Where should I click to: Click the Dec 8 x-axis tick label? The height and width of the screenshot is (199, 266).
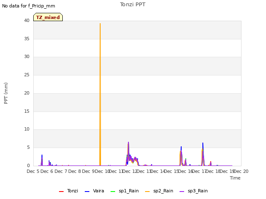tap(75, 171)
